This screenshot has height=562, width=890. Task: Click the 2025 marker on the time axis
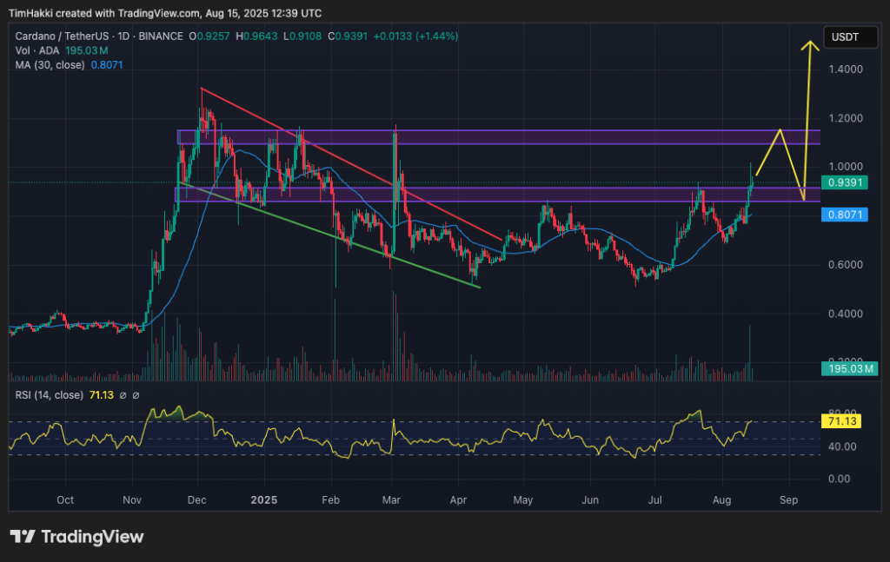click(x=263, y=500)
